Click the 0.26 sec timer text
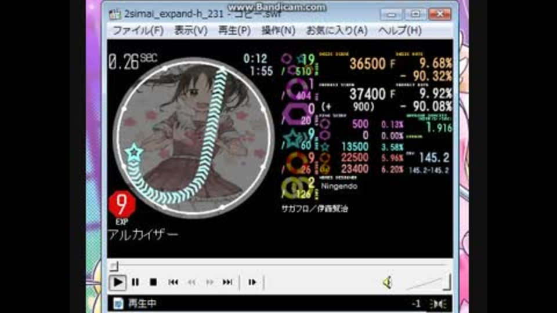The width and height of the screenshot is (557, 313). pyautogui.click(x=133, y=62)
